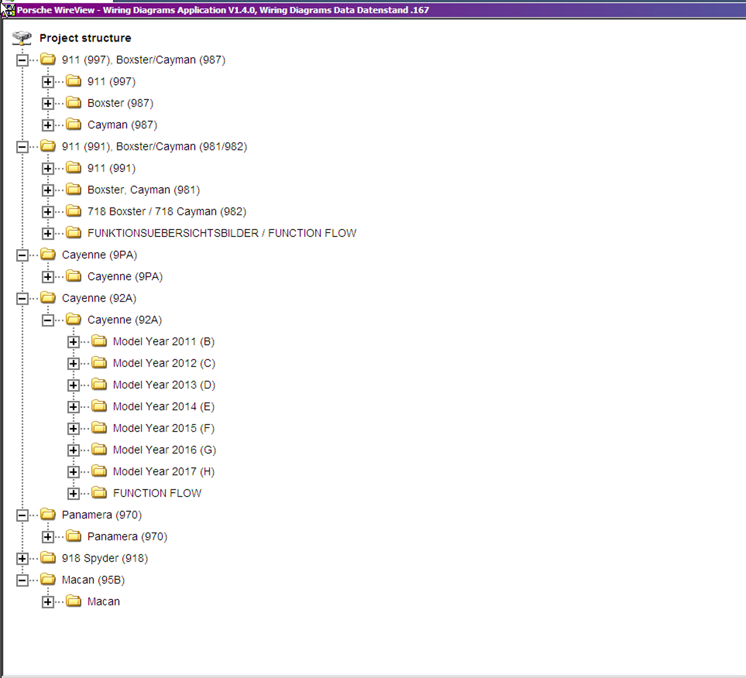The image size is (746, 678).
Task: Collapse the Cayenne (92A) subfolder node
Action: pos(48,320)
